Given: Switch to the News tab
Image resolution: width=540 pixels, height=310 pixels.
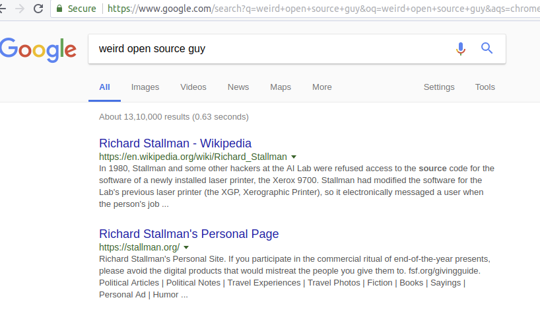Looking at the screenshot, I should [238, 87].
